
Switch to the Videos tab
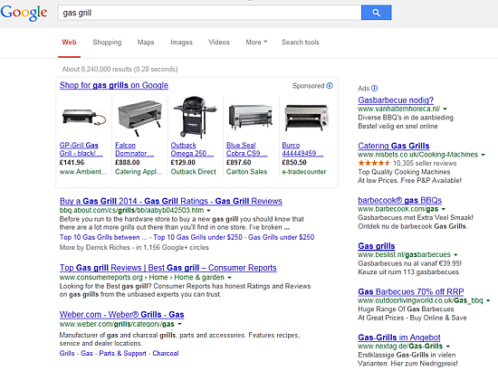point(219,43)
